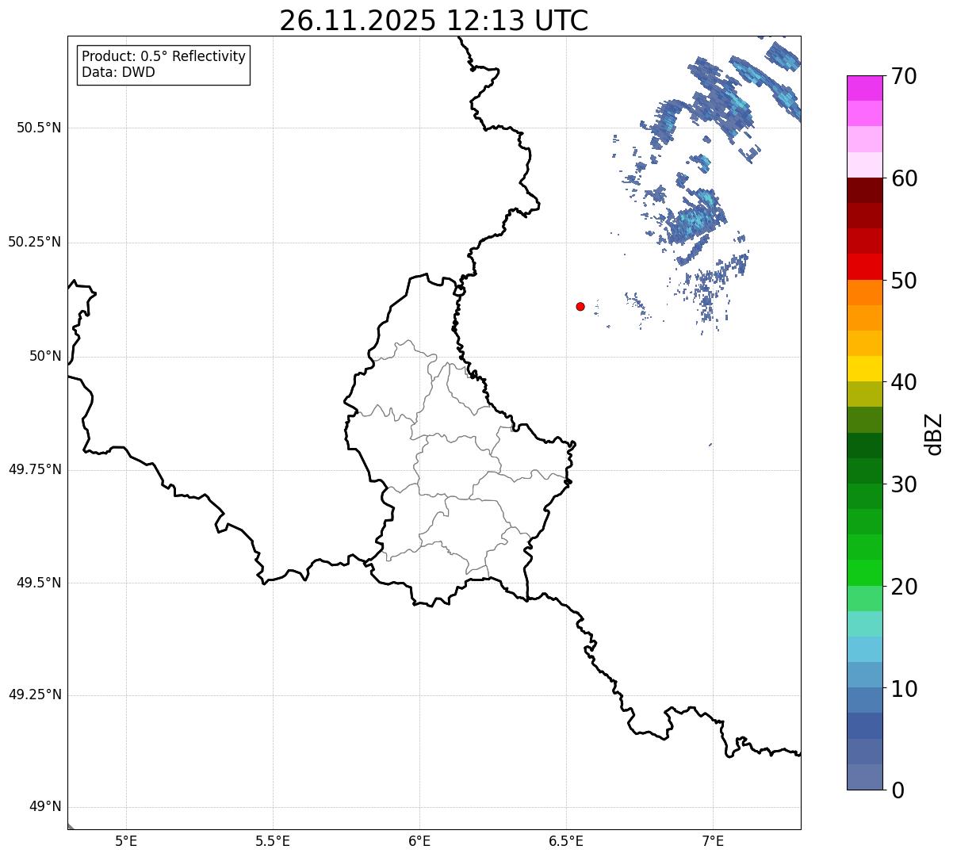953x857 pixels.
Task: Click the 50°N latitude label
Action: [x=45, y=356]
